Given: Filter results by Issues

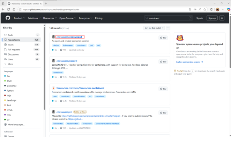Looking at the screenshot, I should (22, 45).
